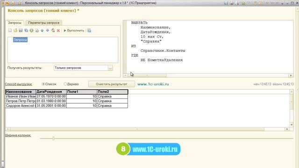Select the Петров Петр cell
Viewport: 299px width, 168px height.
[21, 101]
